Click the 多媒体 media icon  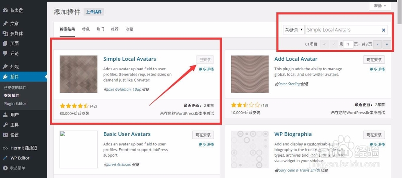coord(5,34)
